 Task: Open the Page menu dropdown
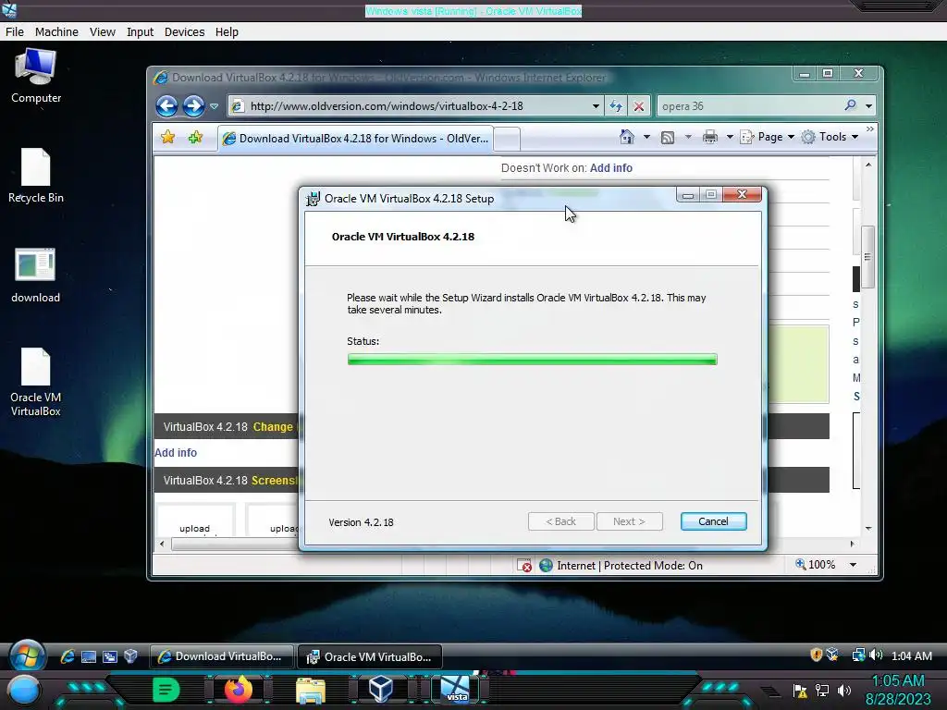click(x=767, y=137)
